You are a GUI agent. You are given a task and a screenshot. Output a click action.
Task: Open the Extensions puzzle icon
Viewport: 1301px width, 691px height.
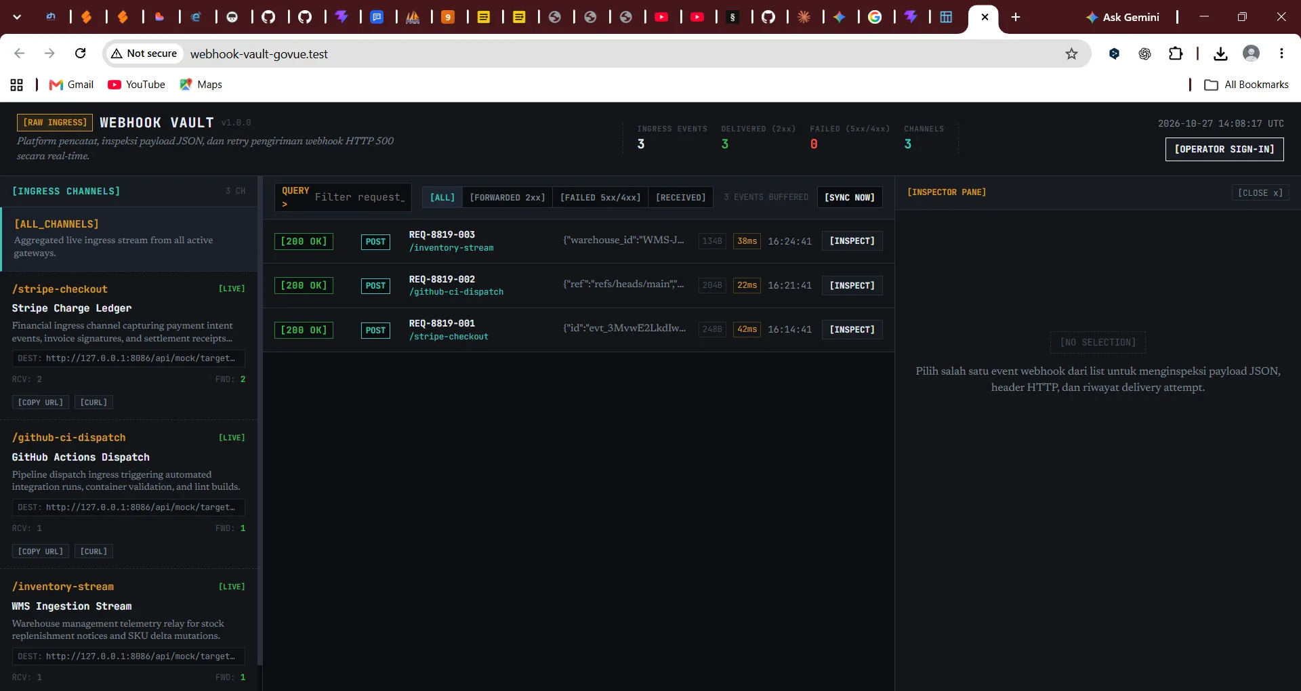(1176, 54)
